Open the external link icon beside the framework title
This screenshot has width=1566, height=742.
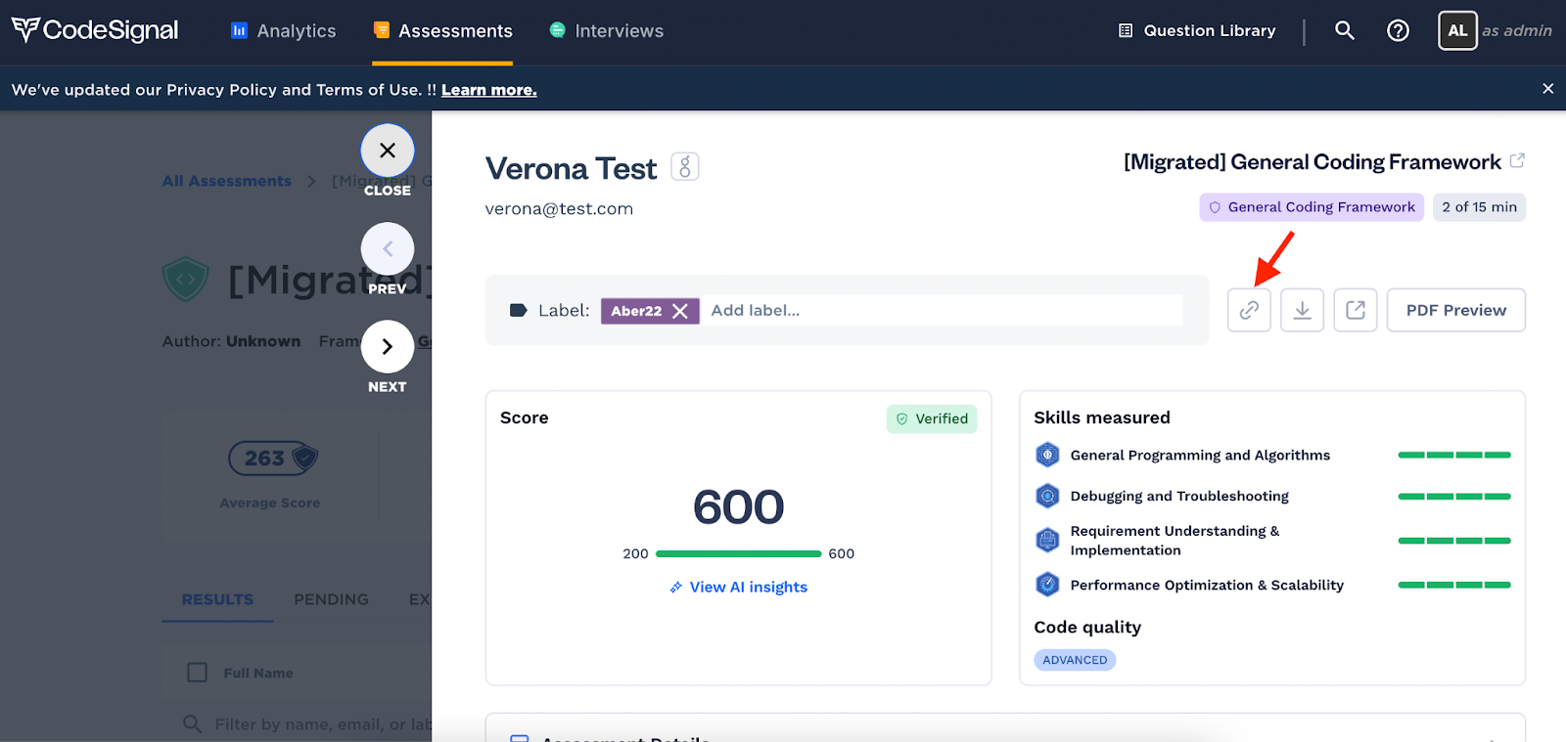click(1517, 160)
